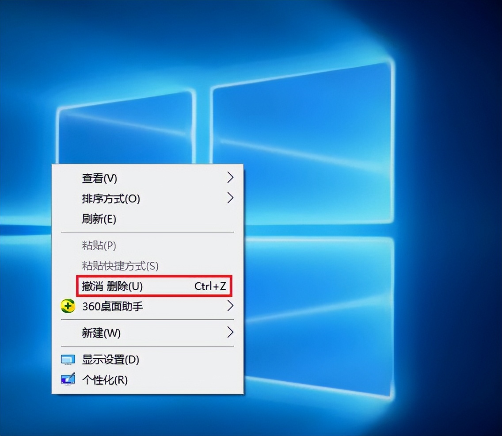Screen dimensions: 502x436
Task: Click the 360桌面助手 green plus icon
Action: click(68, 306)
